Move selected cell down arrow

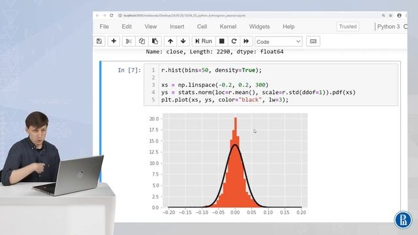click(x=183, y=41)
